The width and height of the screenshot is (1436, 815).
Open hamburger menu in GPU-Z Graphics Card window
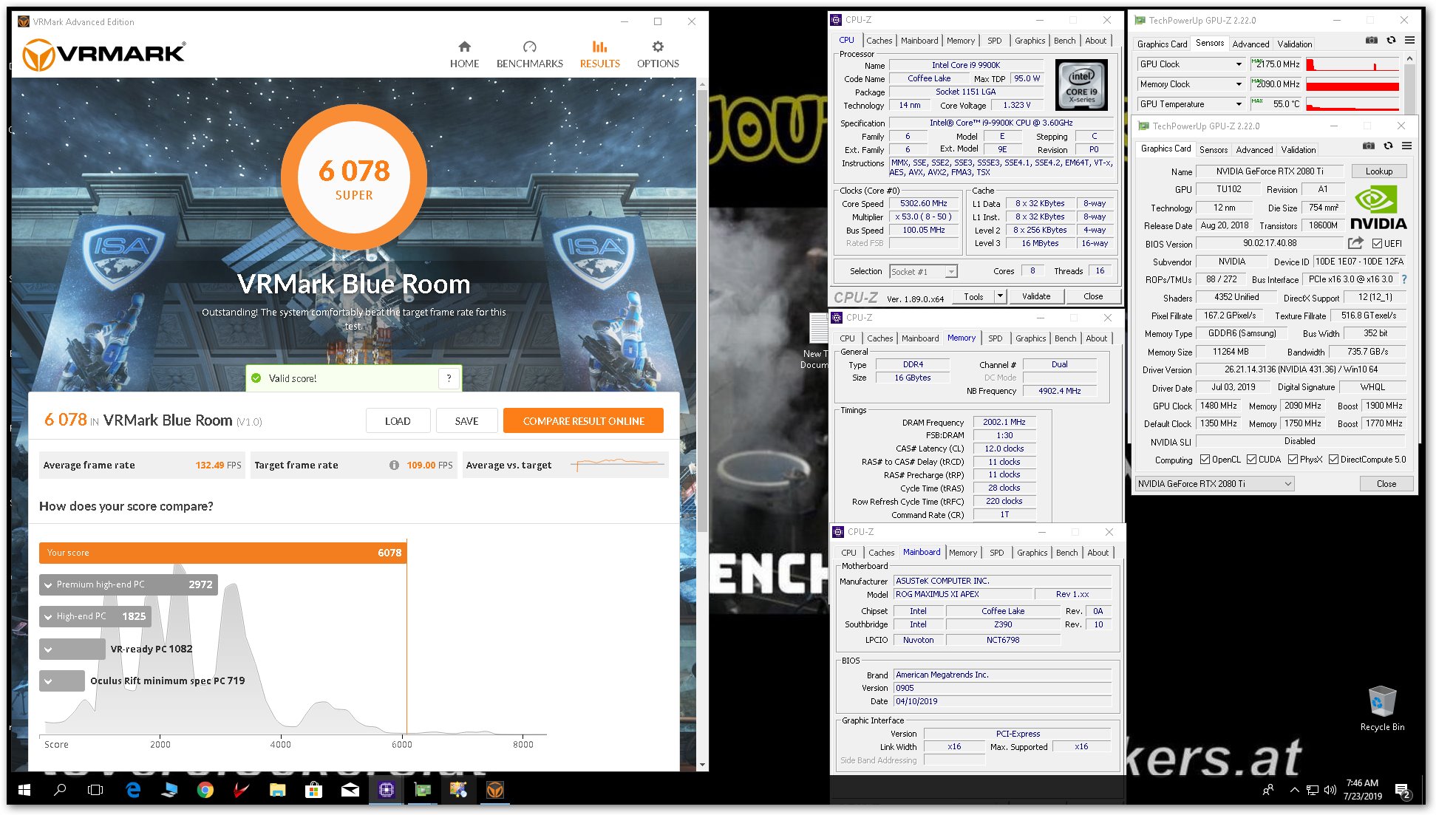tap(1406, 146)
